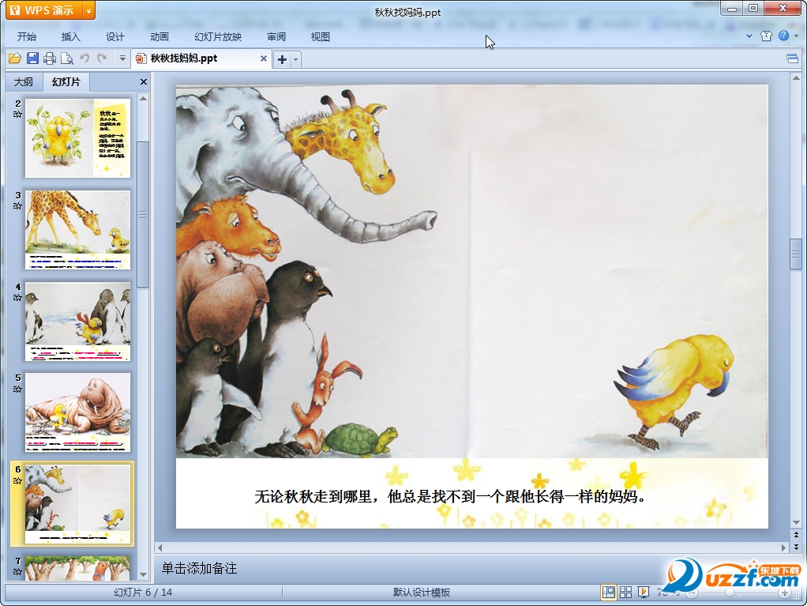Viewport: 807px width, 606px height.
Task: Expand the new document dropdown arrow
Action: tap(295, 60)
